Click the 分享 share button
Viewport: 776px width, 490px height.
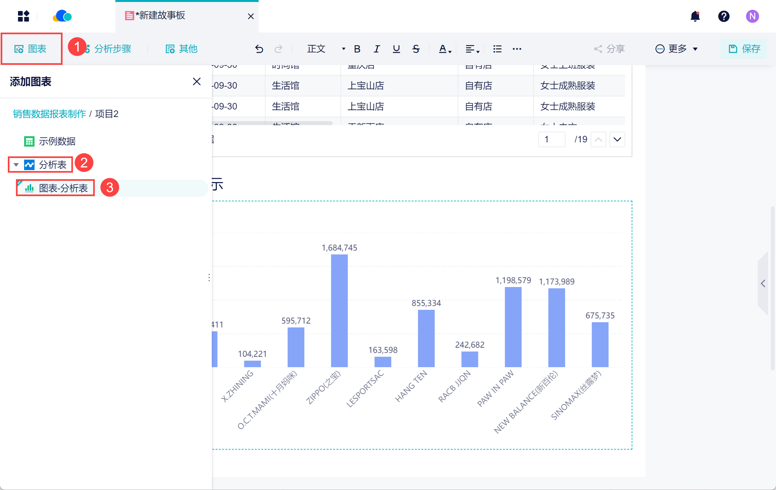(609, 49)
